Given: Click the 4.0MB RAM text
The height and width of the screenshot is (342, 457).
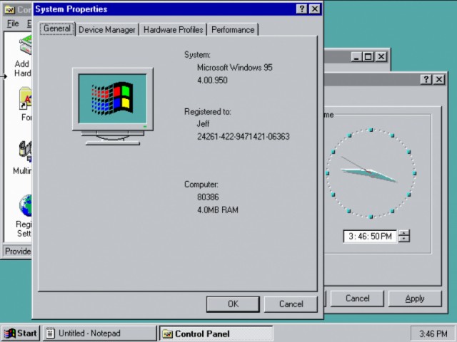Looking at the screenshot, I should [218, 210].
